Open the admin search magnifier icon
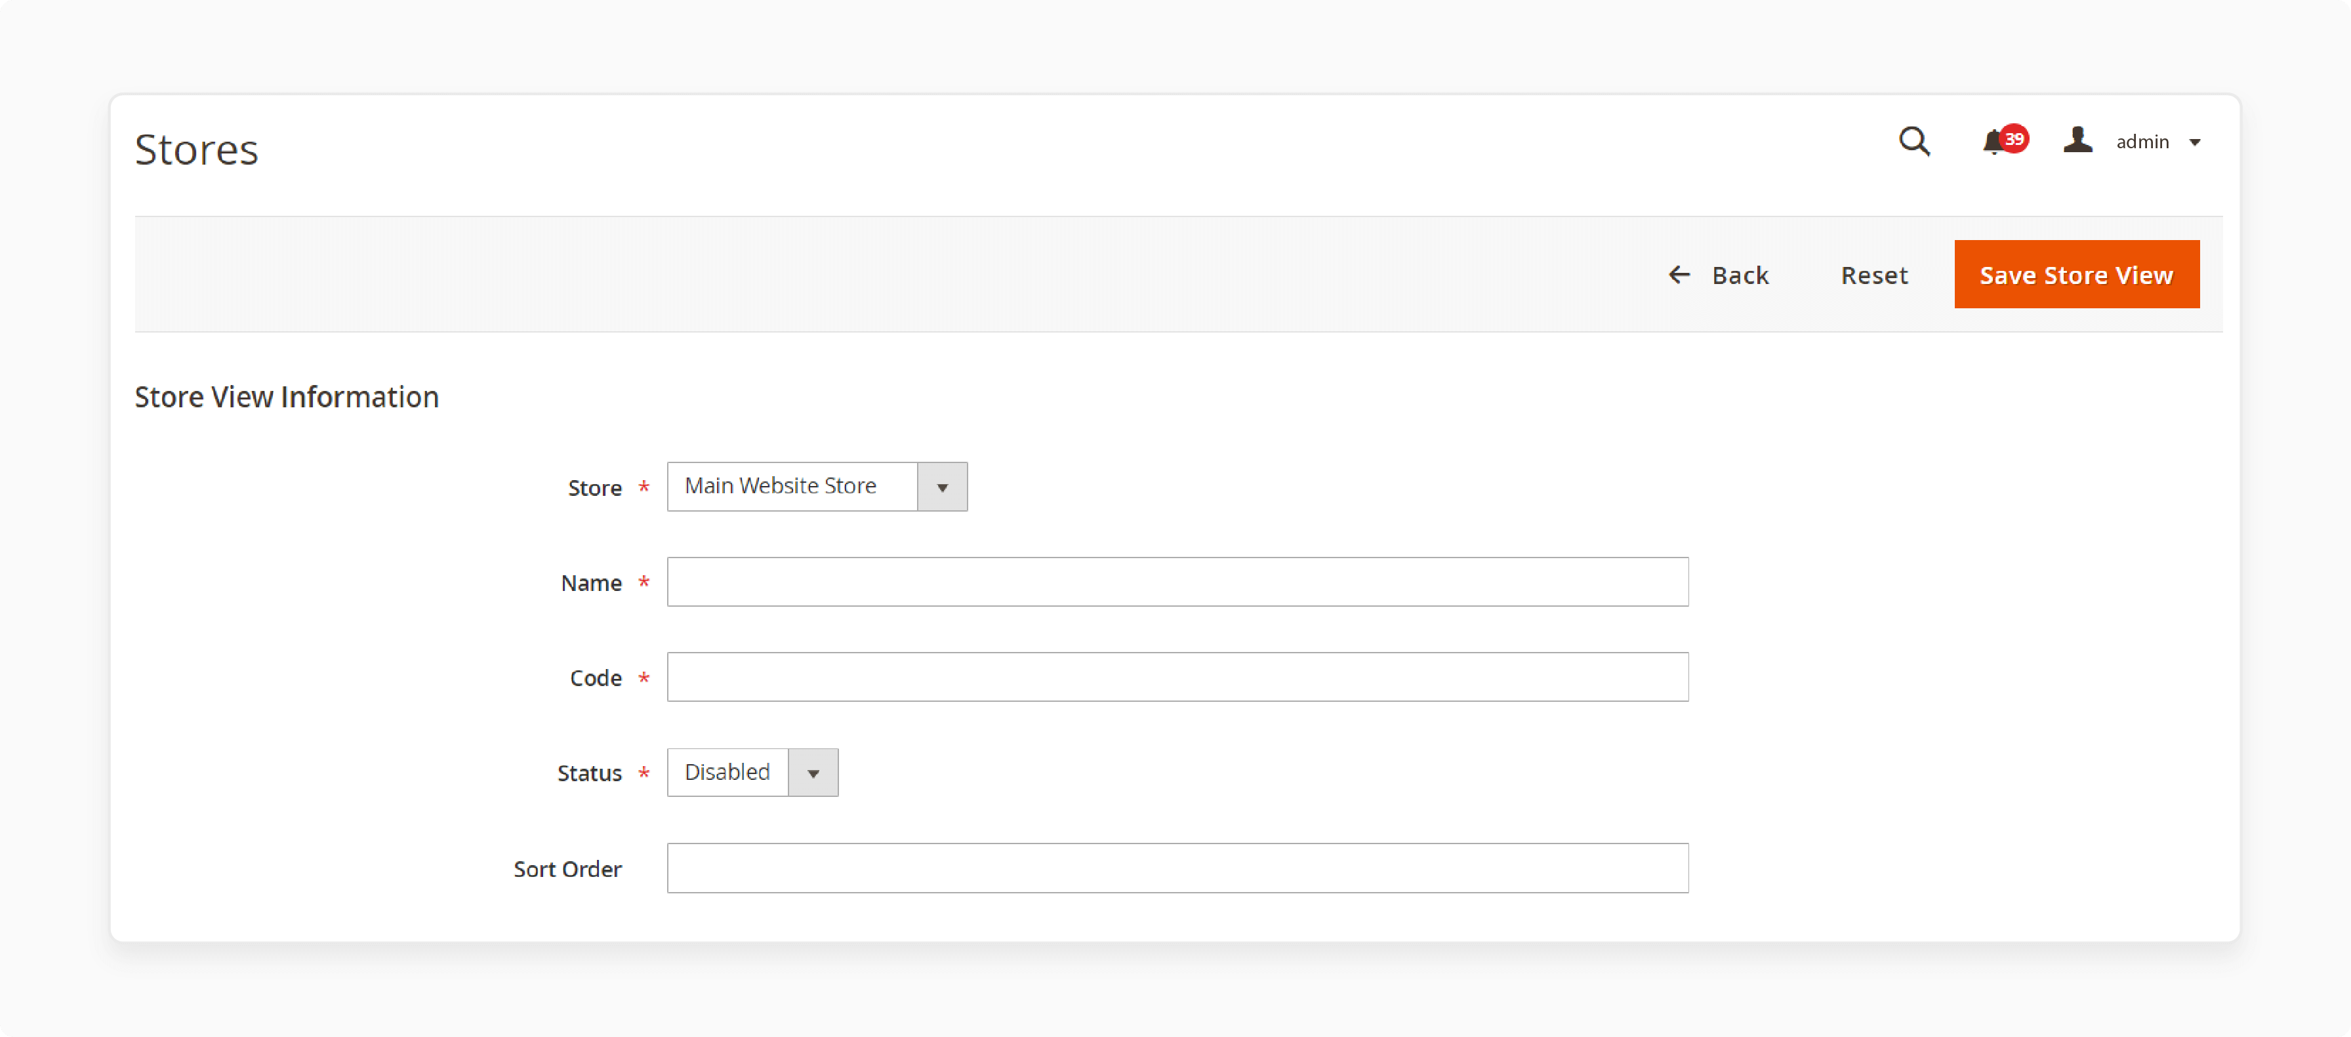The image size is (2351, 1037). 1914,142
